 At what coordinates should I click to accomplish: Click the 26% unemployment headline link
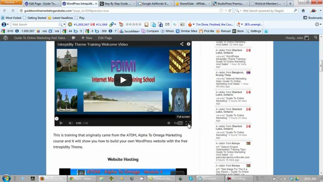(x=253, y=24)
